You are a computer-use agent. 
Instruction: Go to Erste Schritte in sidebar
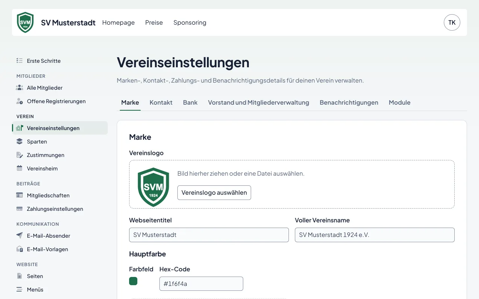point(60,61)
